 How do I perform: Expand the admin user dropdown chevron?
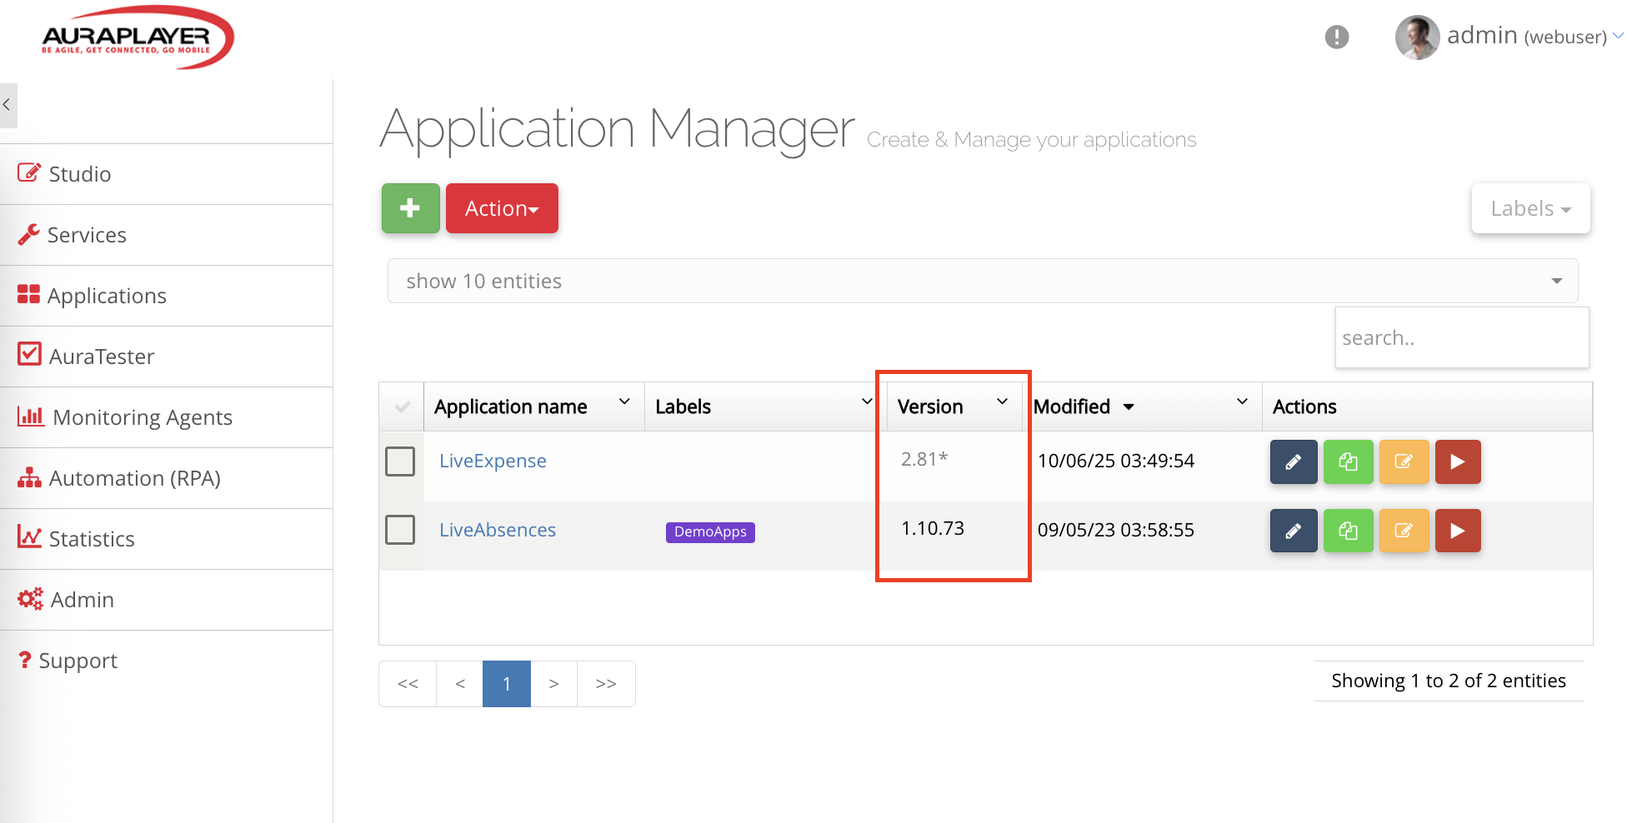[x=1618, y=36]
